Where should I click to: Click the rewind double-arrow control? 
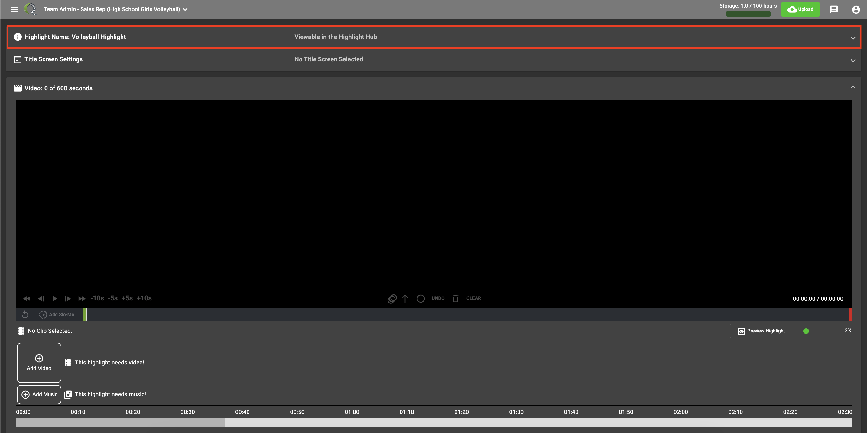(x=27, y=299)
